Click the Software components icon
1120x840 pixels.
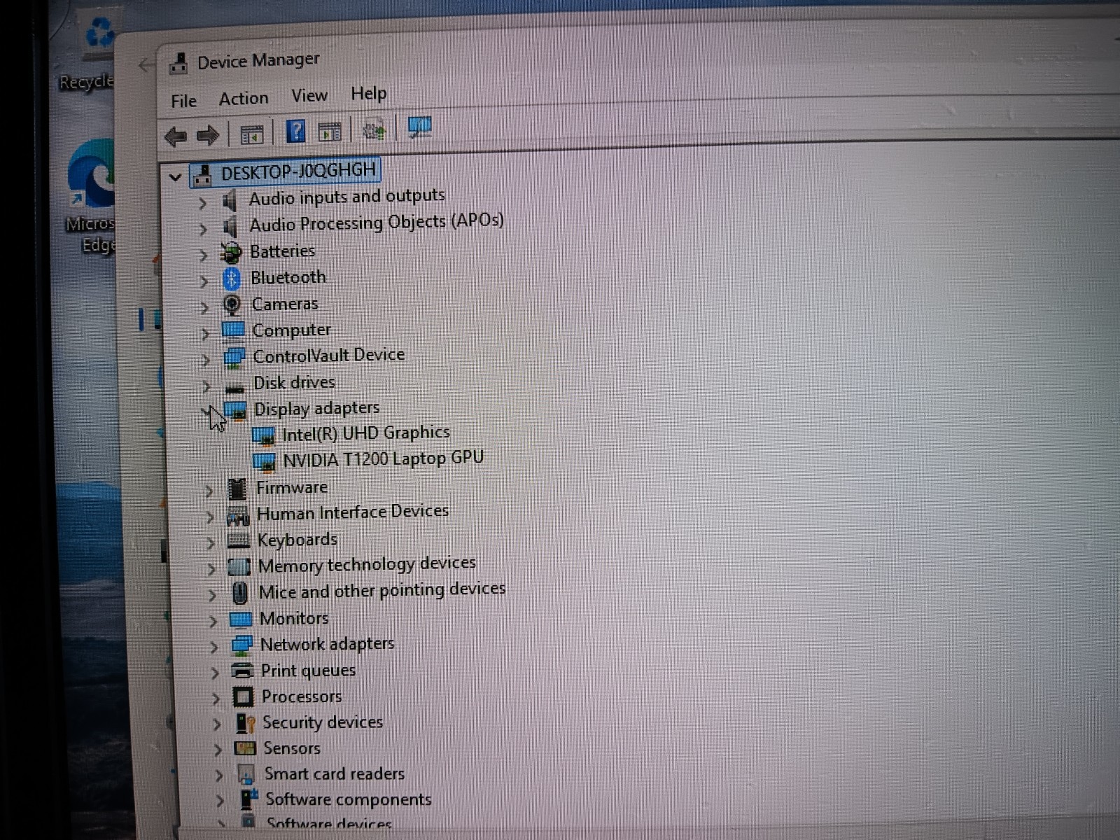click(248, 799)
